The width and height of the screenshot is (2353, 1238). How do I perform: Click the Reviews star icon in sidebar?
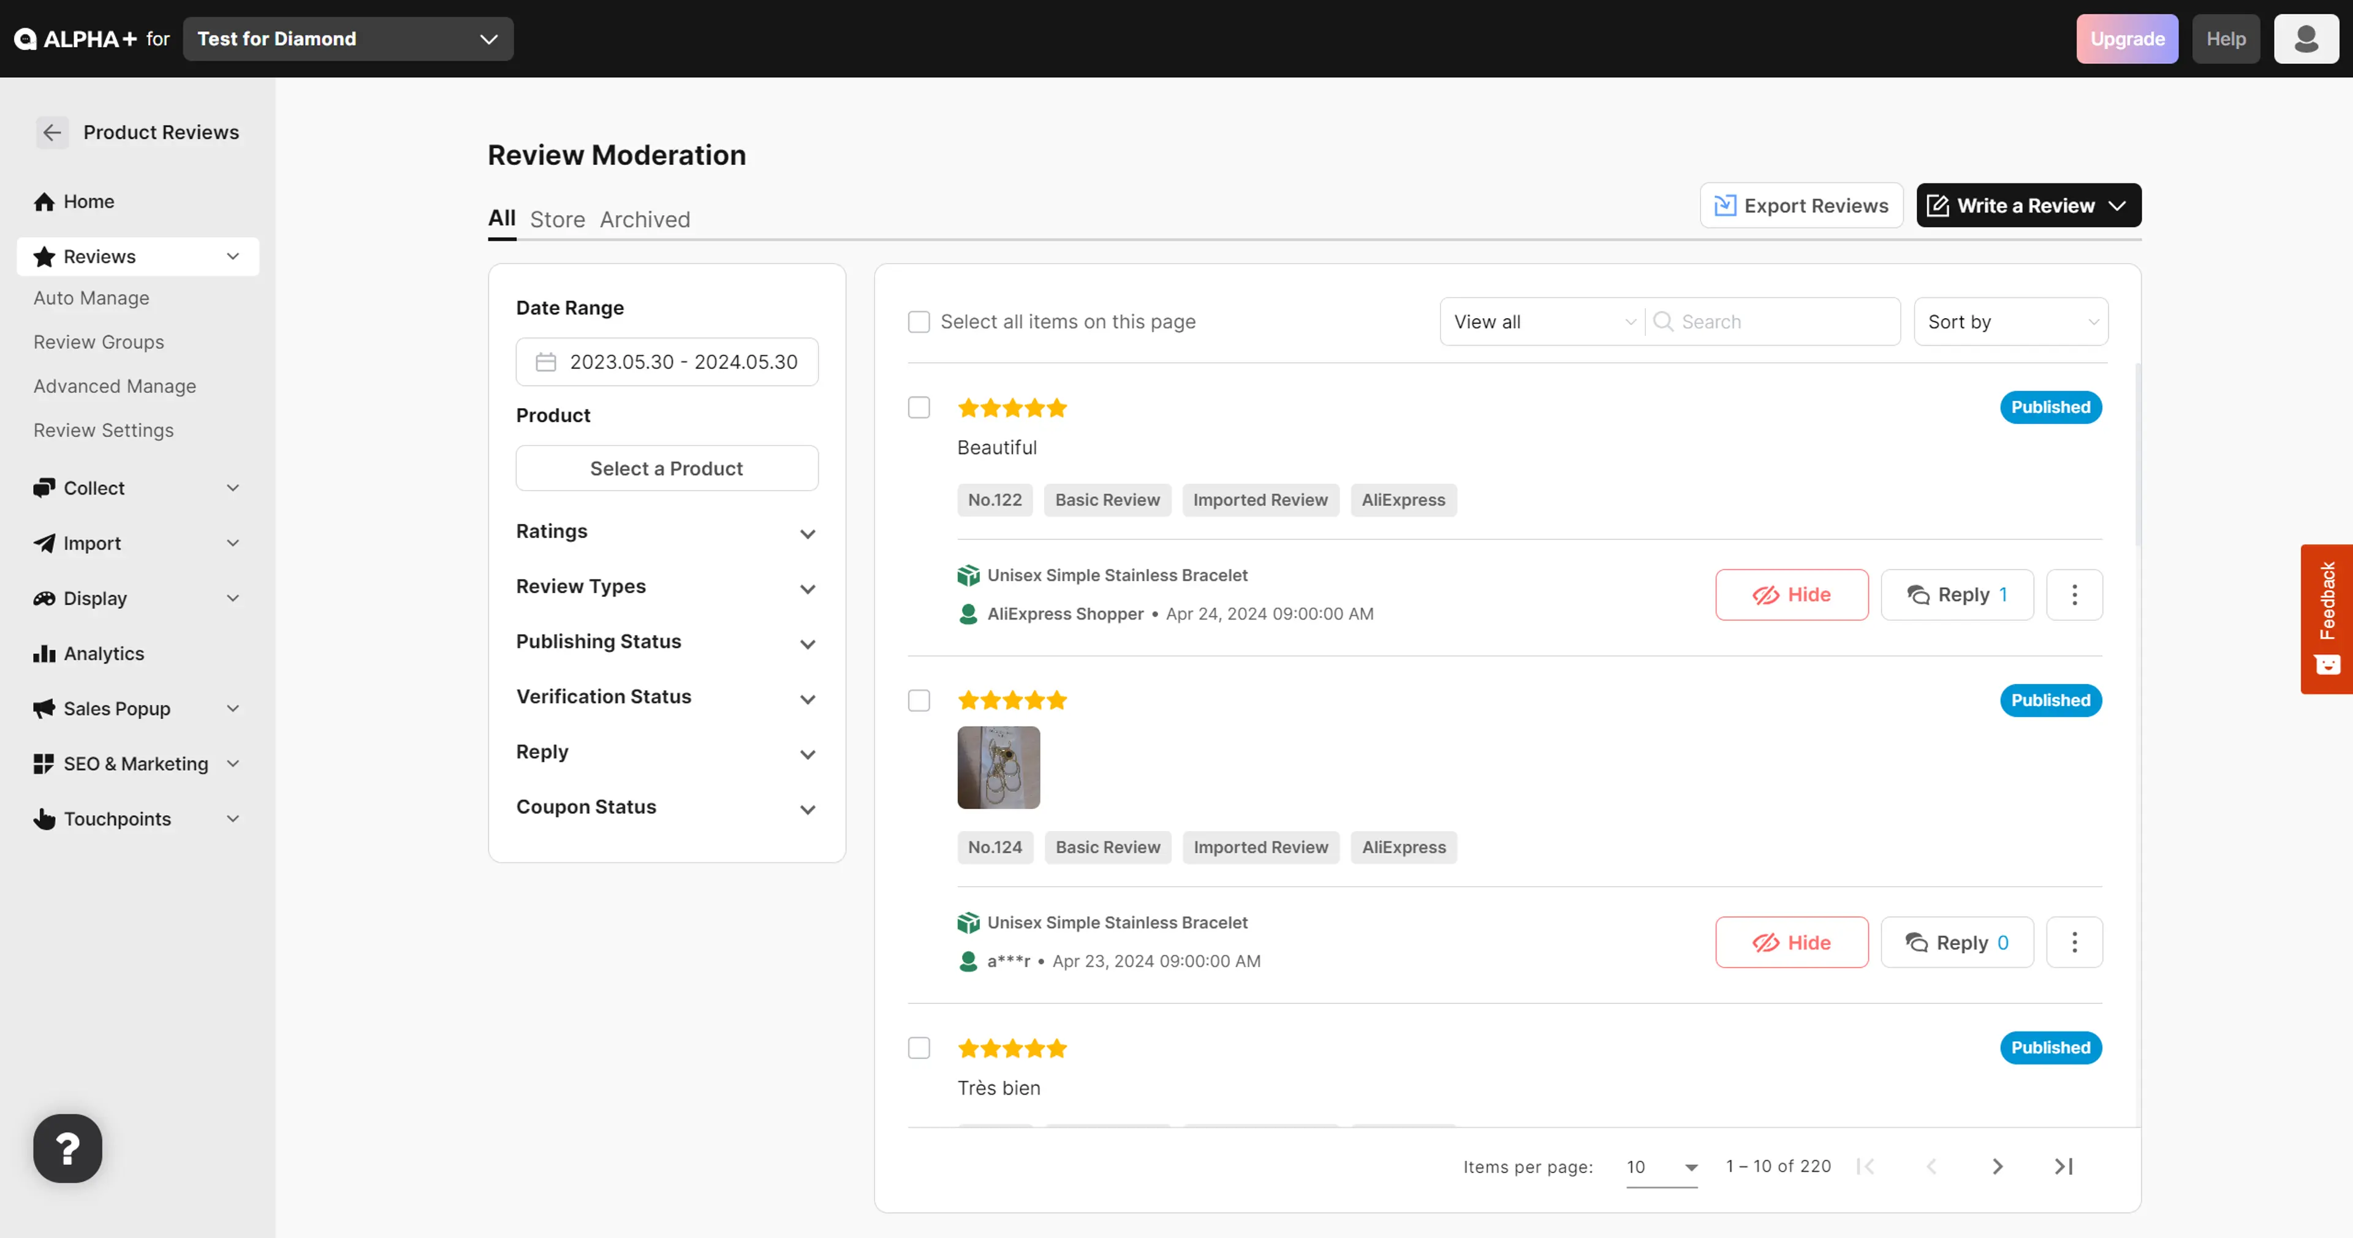[x=44, y=257]
